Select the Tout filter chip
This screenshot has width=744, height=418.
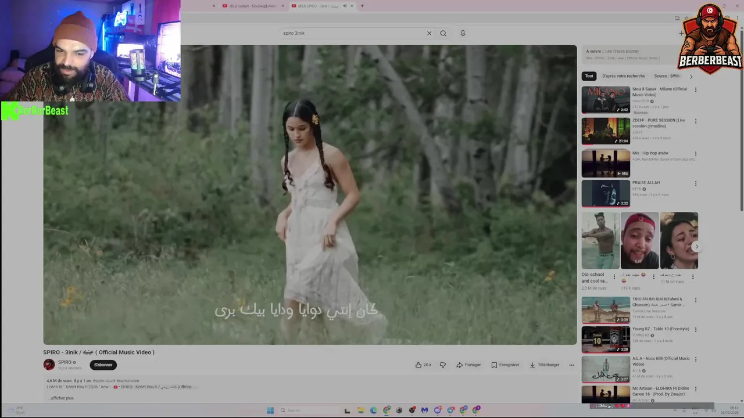coord(589,76)
